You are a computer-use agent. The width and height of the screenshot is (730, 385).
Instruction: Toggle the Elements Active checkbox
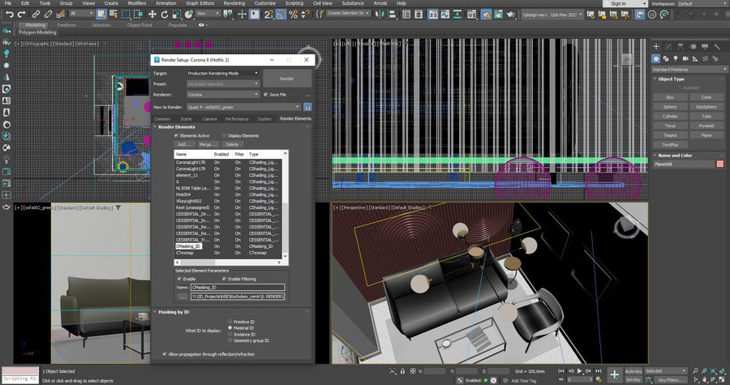pos(177,135)
